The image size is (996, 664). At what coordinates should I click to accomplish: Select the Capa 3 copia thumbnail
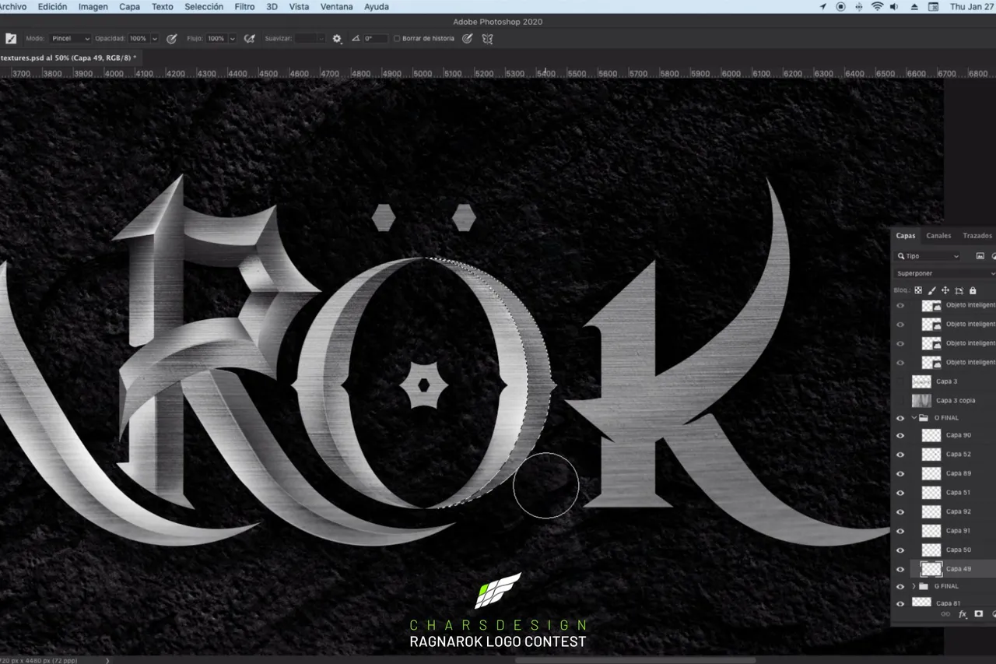point(921,401)
